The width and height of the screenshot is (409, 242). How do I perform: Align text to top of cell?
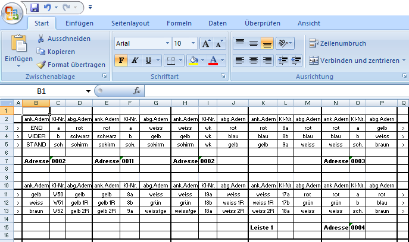click(240, 43)
